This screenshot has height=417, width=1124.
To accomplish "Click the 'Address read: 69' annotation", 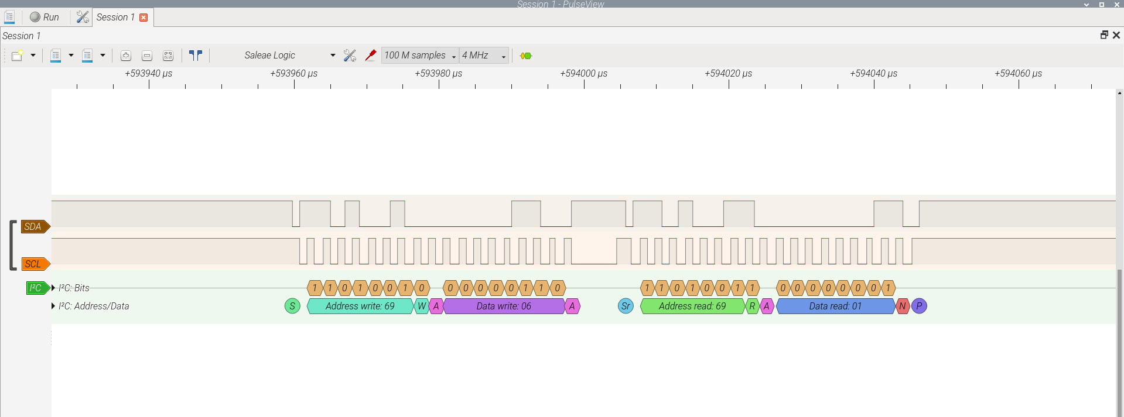I will pos(692,306).
